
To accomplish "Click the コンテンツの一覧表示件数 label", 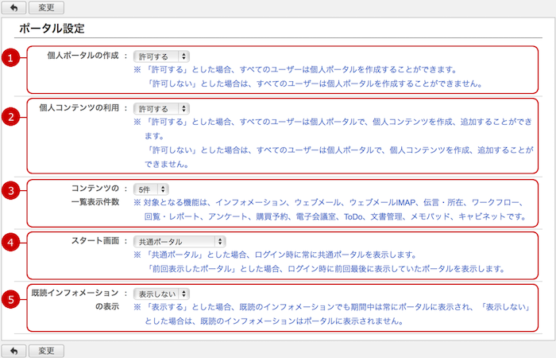I will point(95,195).
